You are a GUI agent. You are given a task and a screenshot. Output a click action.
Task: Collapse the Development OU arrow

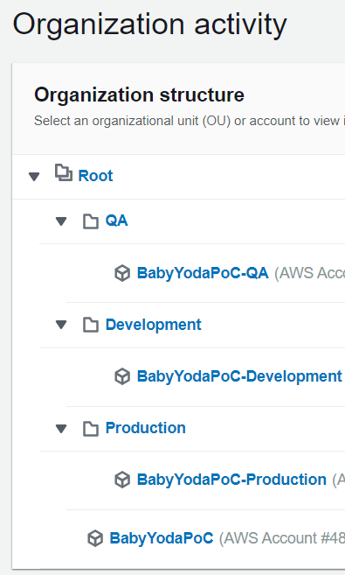[x=61, y=325]
